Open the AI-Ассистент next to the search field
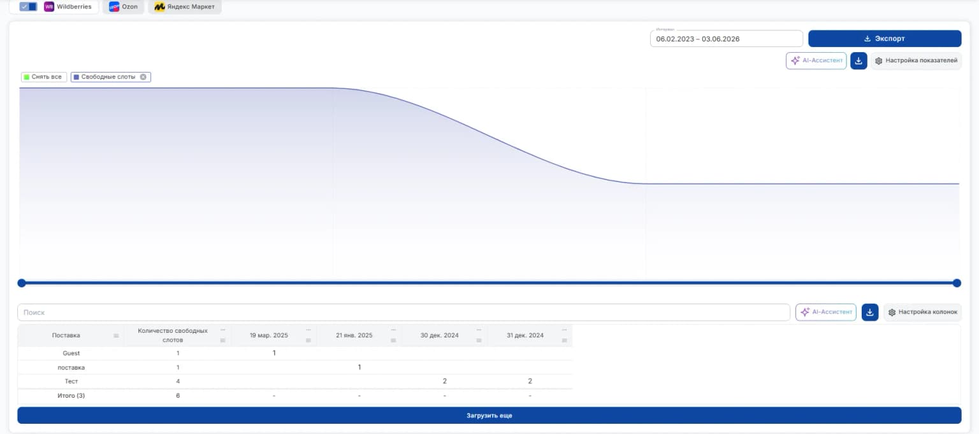This screenshot has height=434, width=979. coord(826,312)
